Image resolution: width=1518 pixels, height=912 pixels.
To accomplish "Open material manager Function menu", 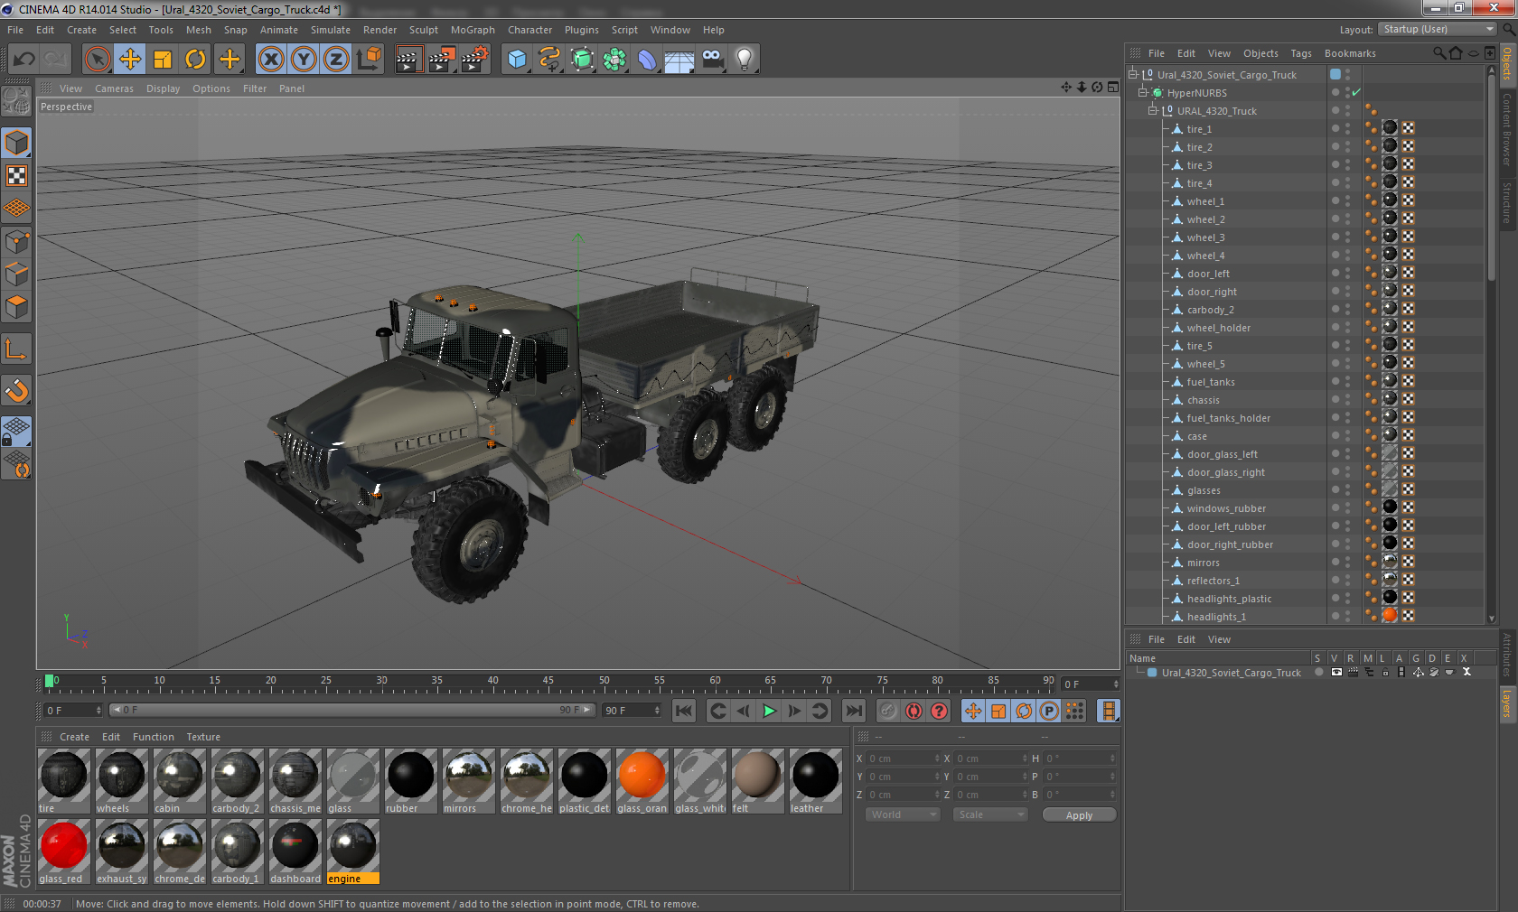I will (154, 737).
